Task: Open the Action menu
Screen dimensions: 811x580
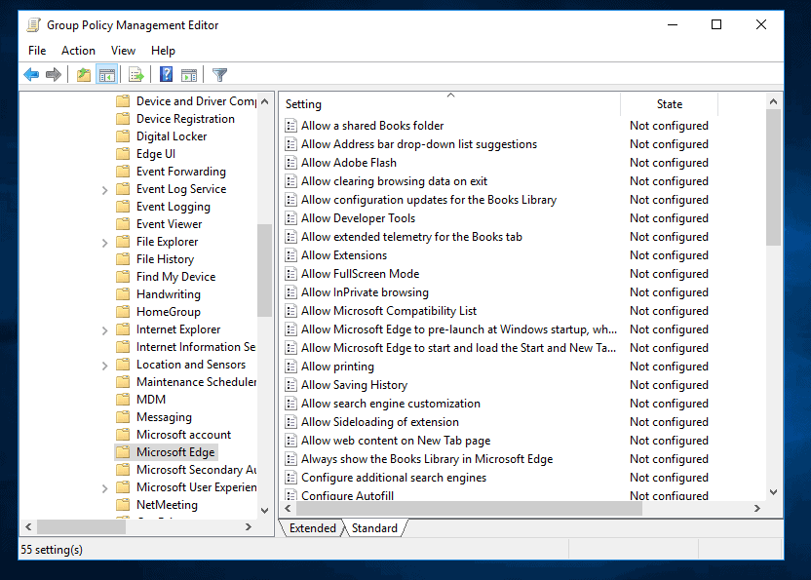Action: click(78, 51)
